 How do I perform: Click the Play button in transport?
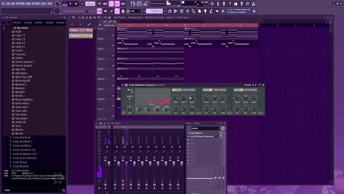pyautogui.click(x=70, y=4)
